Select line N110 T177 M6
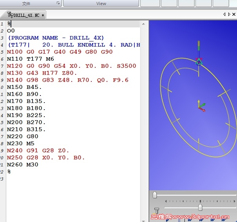This screenshot has width=237, height=222. 31,59
